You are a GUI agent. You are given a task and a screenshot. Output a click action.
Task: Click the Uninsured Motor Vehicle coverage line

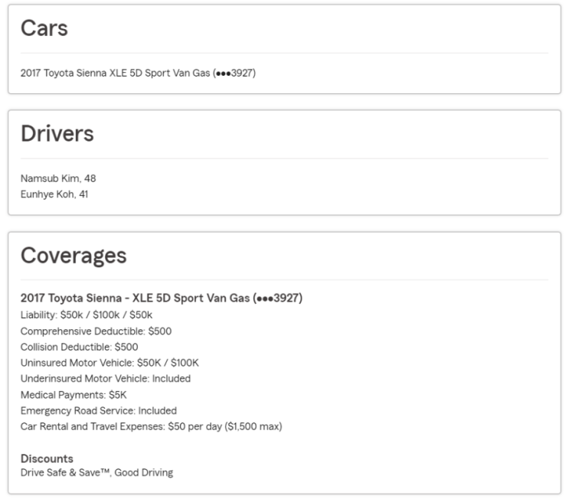click(x=110, y=363)
